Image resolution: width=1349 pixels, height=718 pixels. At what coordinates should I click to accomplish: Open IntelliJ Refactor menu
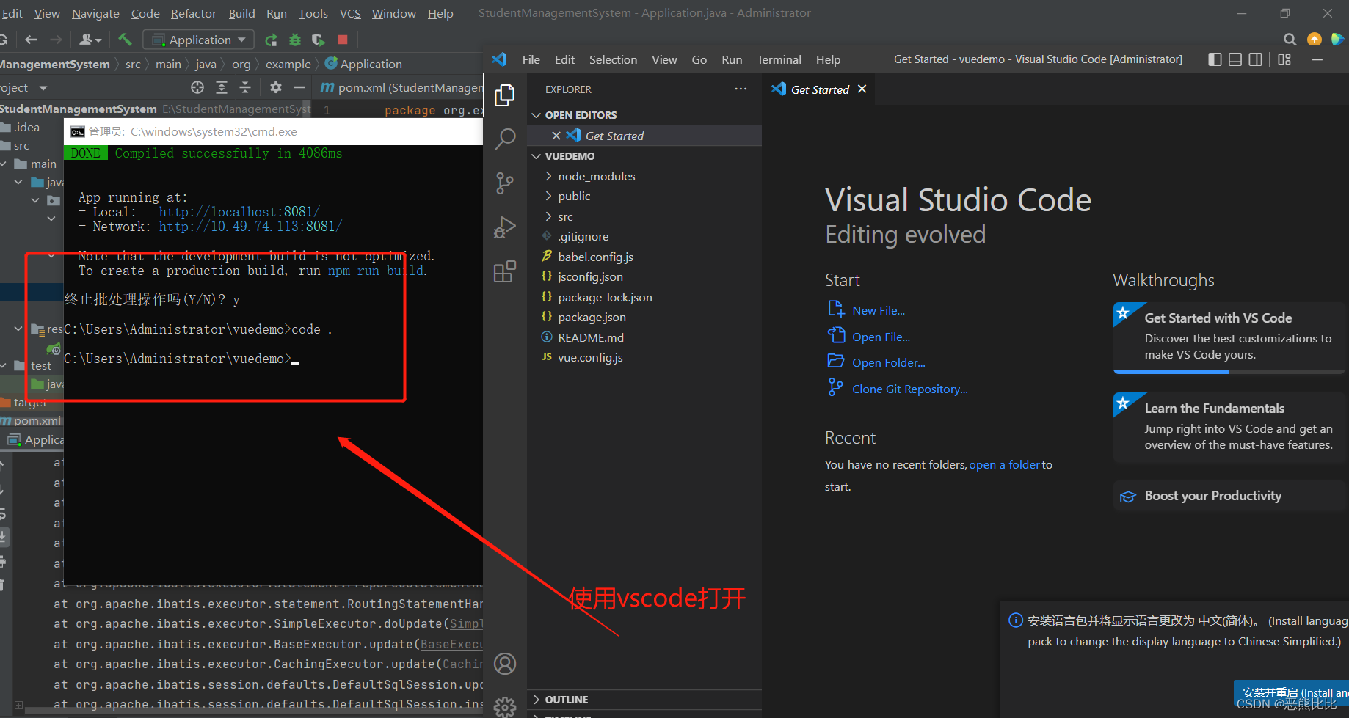point(194,13)
